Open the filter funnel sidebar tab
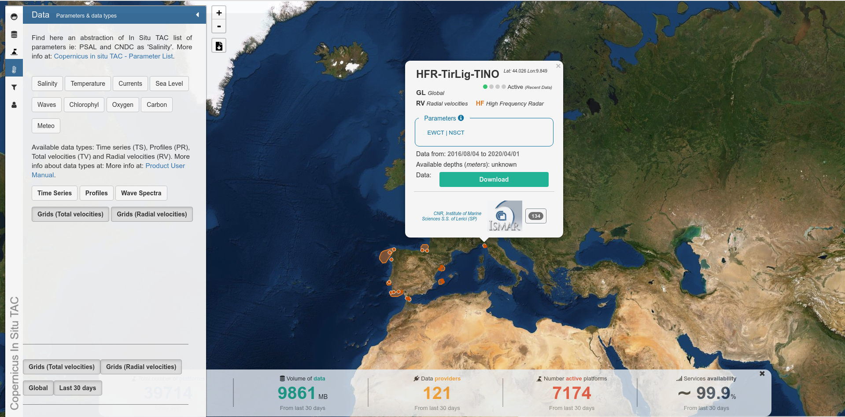Viewport: 845px width, 417px height. coord(14,87)
